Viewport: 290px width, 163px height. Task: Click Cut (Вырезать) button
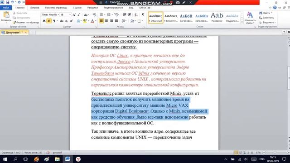[x=20, y=13]
